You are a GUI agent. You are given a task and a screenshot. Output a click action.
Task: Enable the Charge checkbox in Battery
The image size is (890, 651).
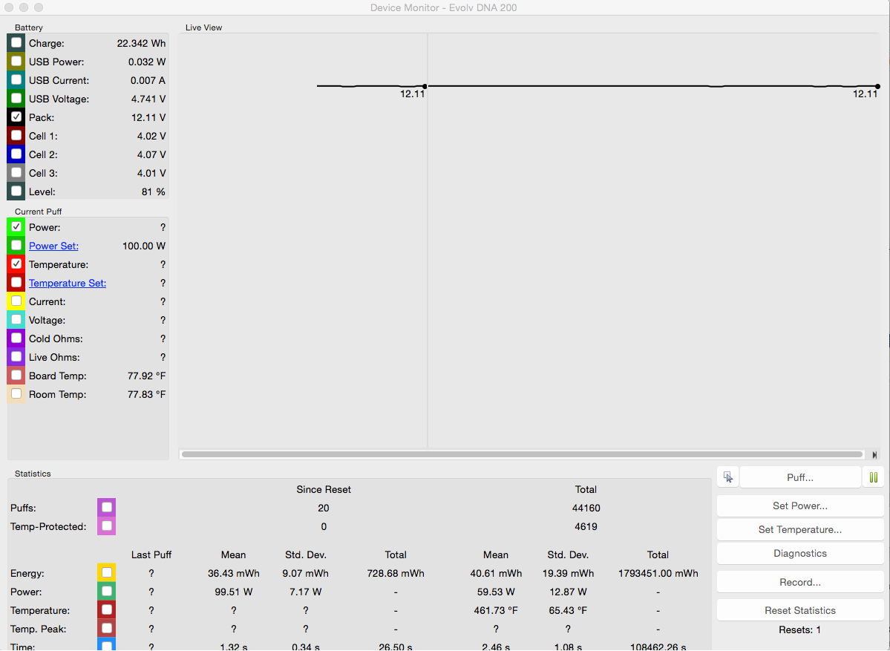[16, 43]
